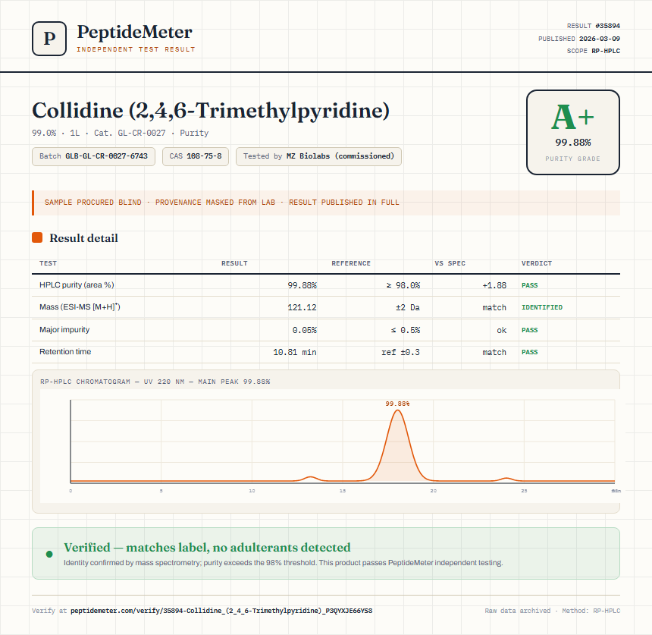Click the TEST column header
652x635 pixels.
[48, 263]
